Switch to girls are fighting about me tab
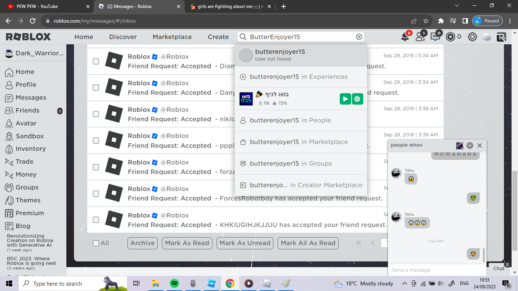Viewport: 518px width, 291px height. tap(230, 6)
